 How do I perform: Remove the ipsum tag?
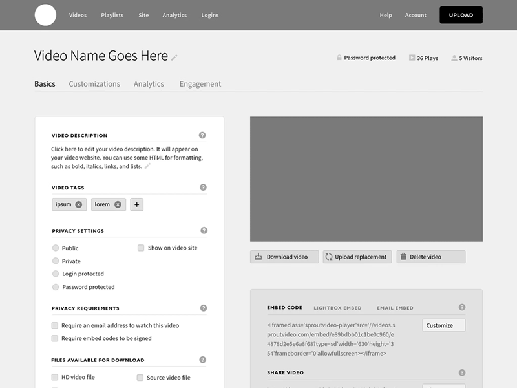pos(79,204)
